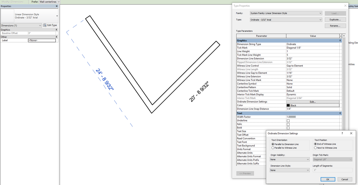358x185 pixels.
Task: Click the Value column header
Action: pyautogui.click(x=313, y=36)
